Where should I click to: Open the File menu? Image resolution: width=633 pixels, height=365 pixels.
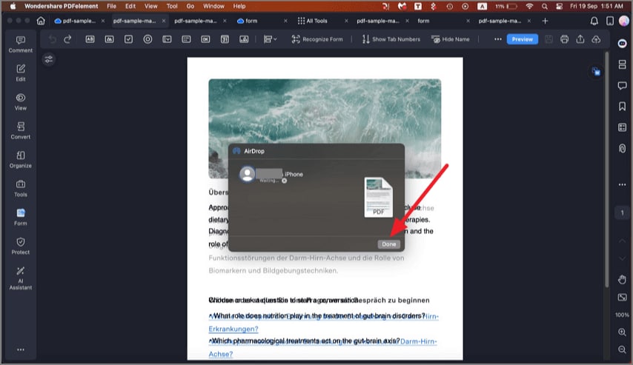pos(111,6)
